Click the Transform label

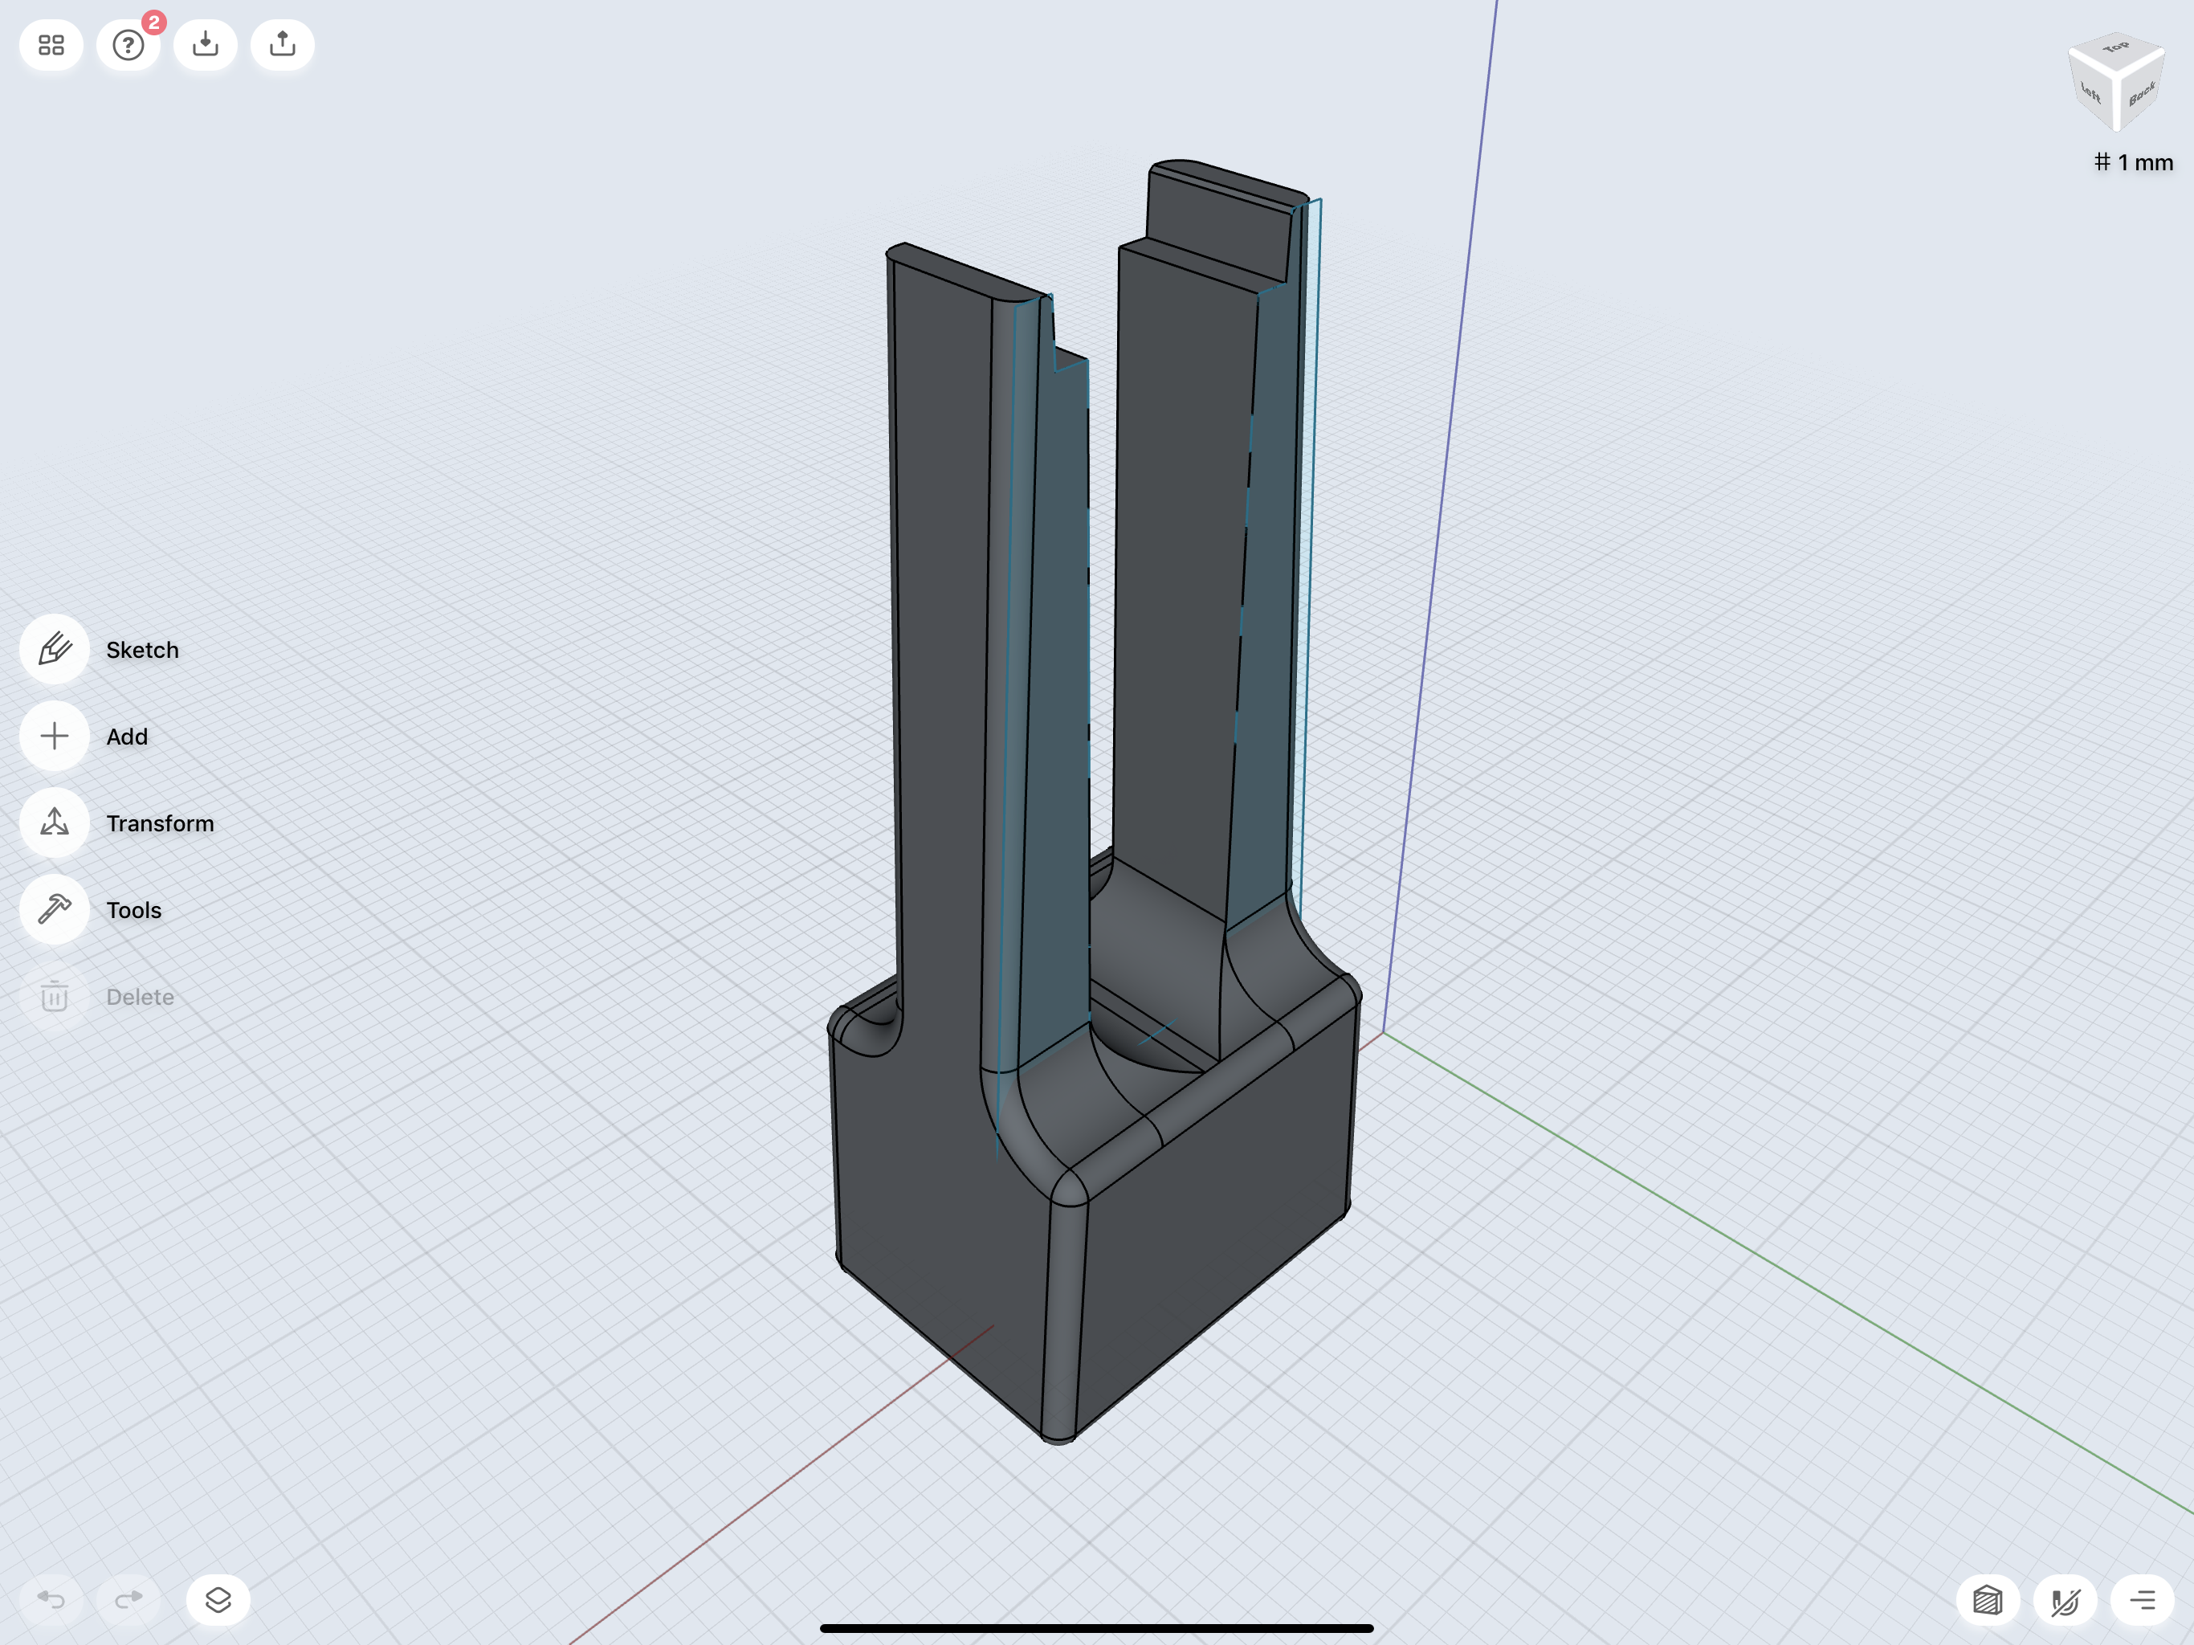pyautogui.click(x=161, y=823)
